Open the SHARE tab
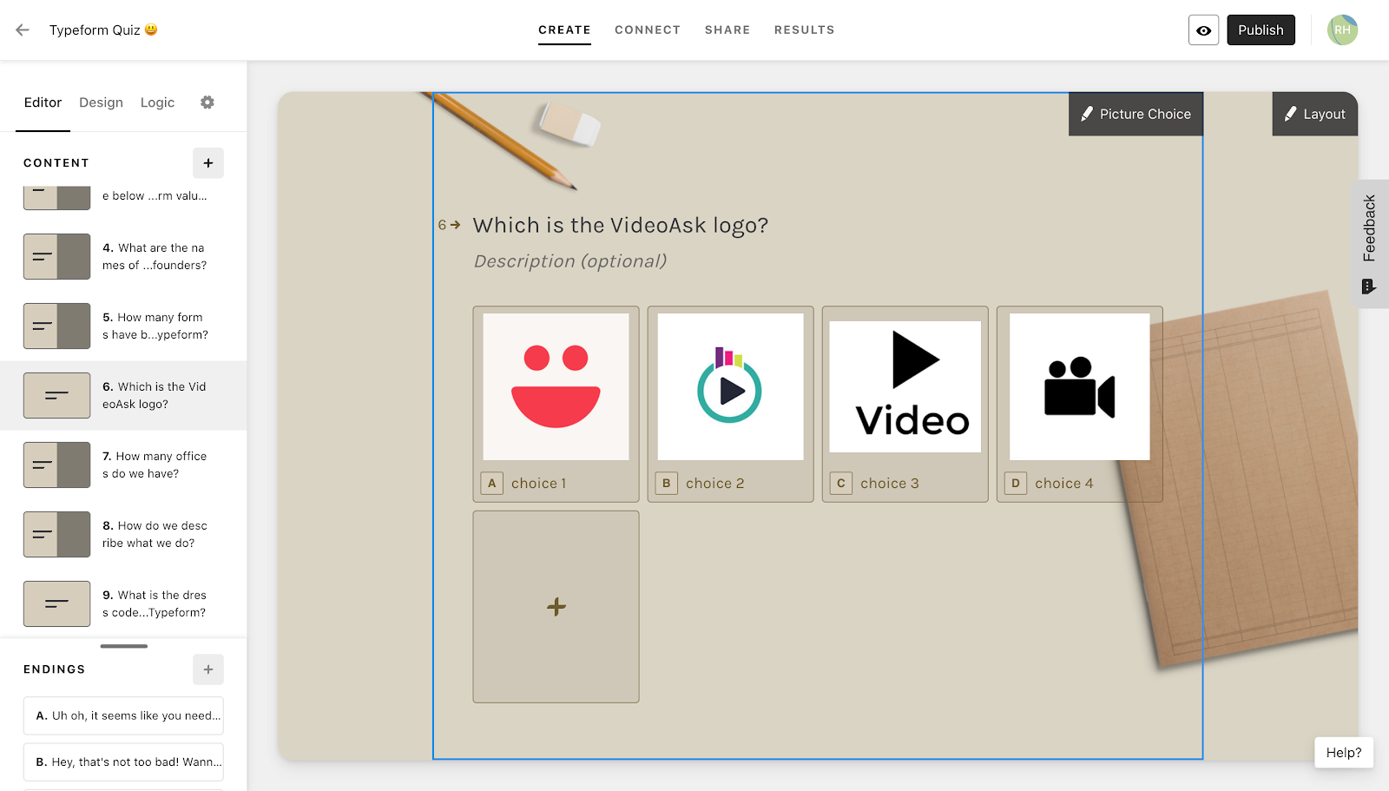This screenshot has height=791, width=1389. (x=727, y=30)
